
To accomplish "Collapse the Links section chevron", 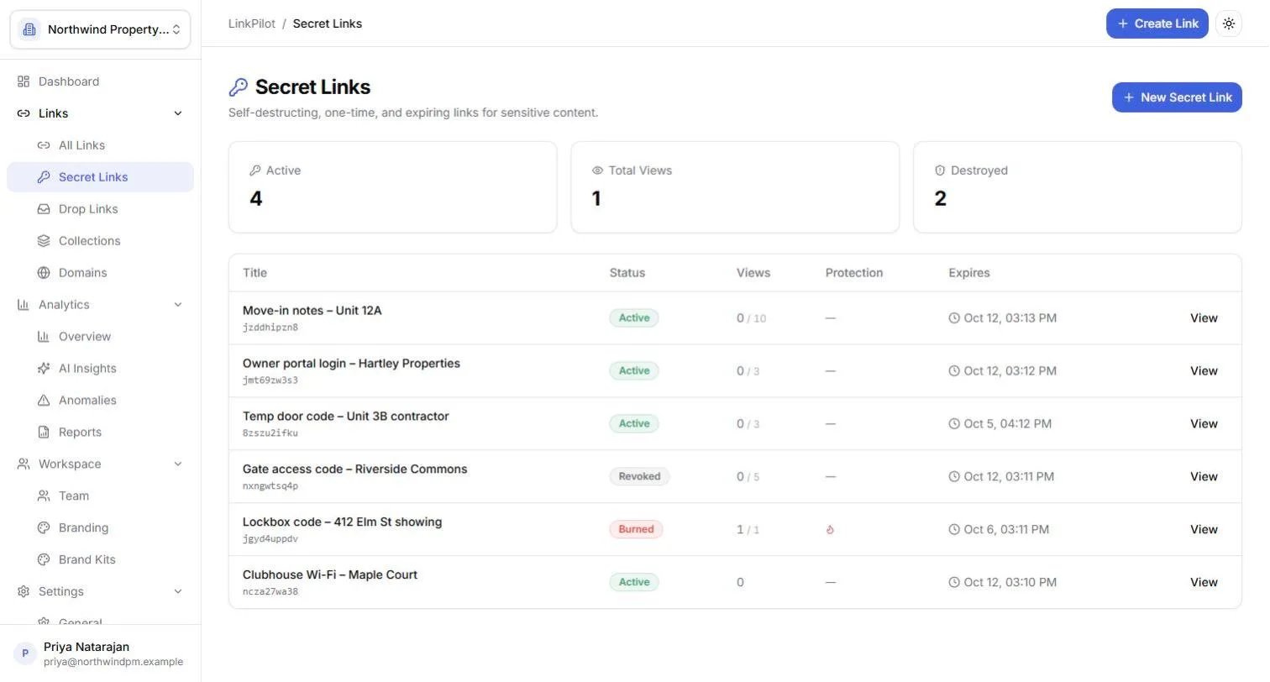I will pos(178,113).
